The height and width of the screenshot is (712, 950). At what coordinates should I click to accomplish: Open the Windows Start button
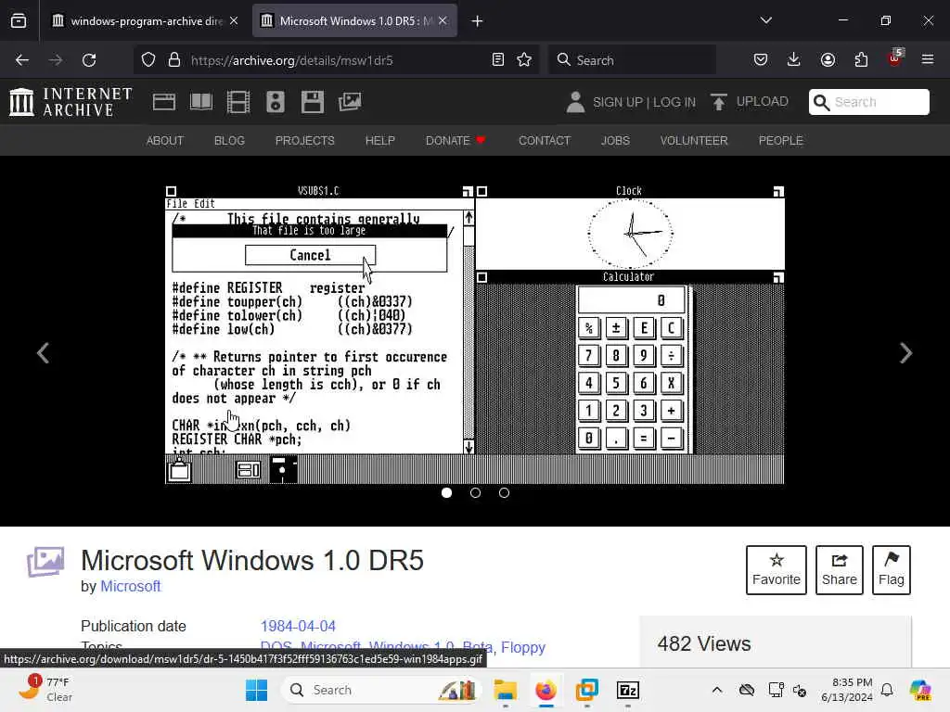click(256, 690)
